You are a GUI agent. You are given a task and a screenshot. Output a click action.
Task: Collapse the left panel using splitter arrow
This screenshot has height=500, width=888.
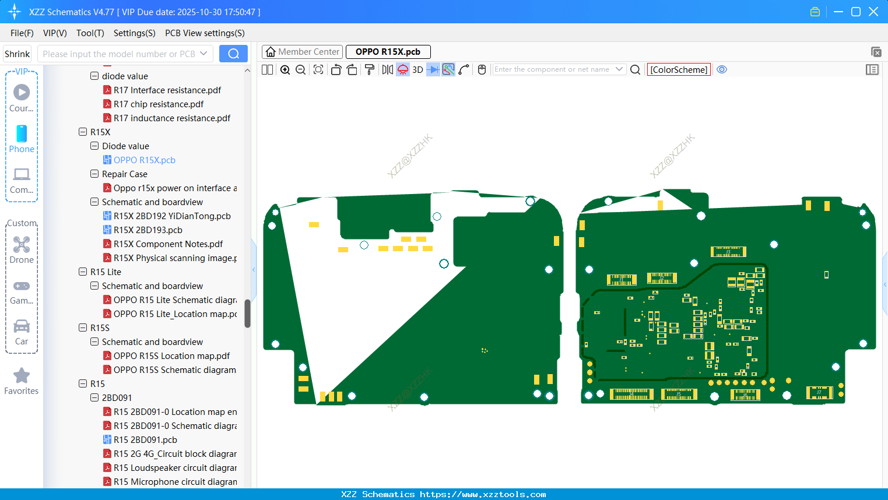254,269
